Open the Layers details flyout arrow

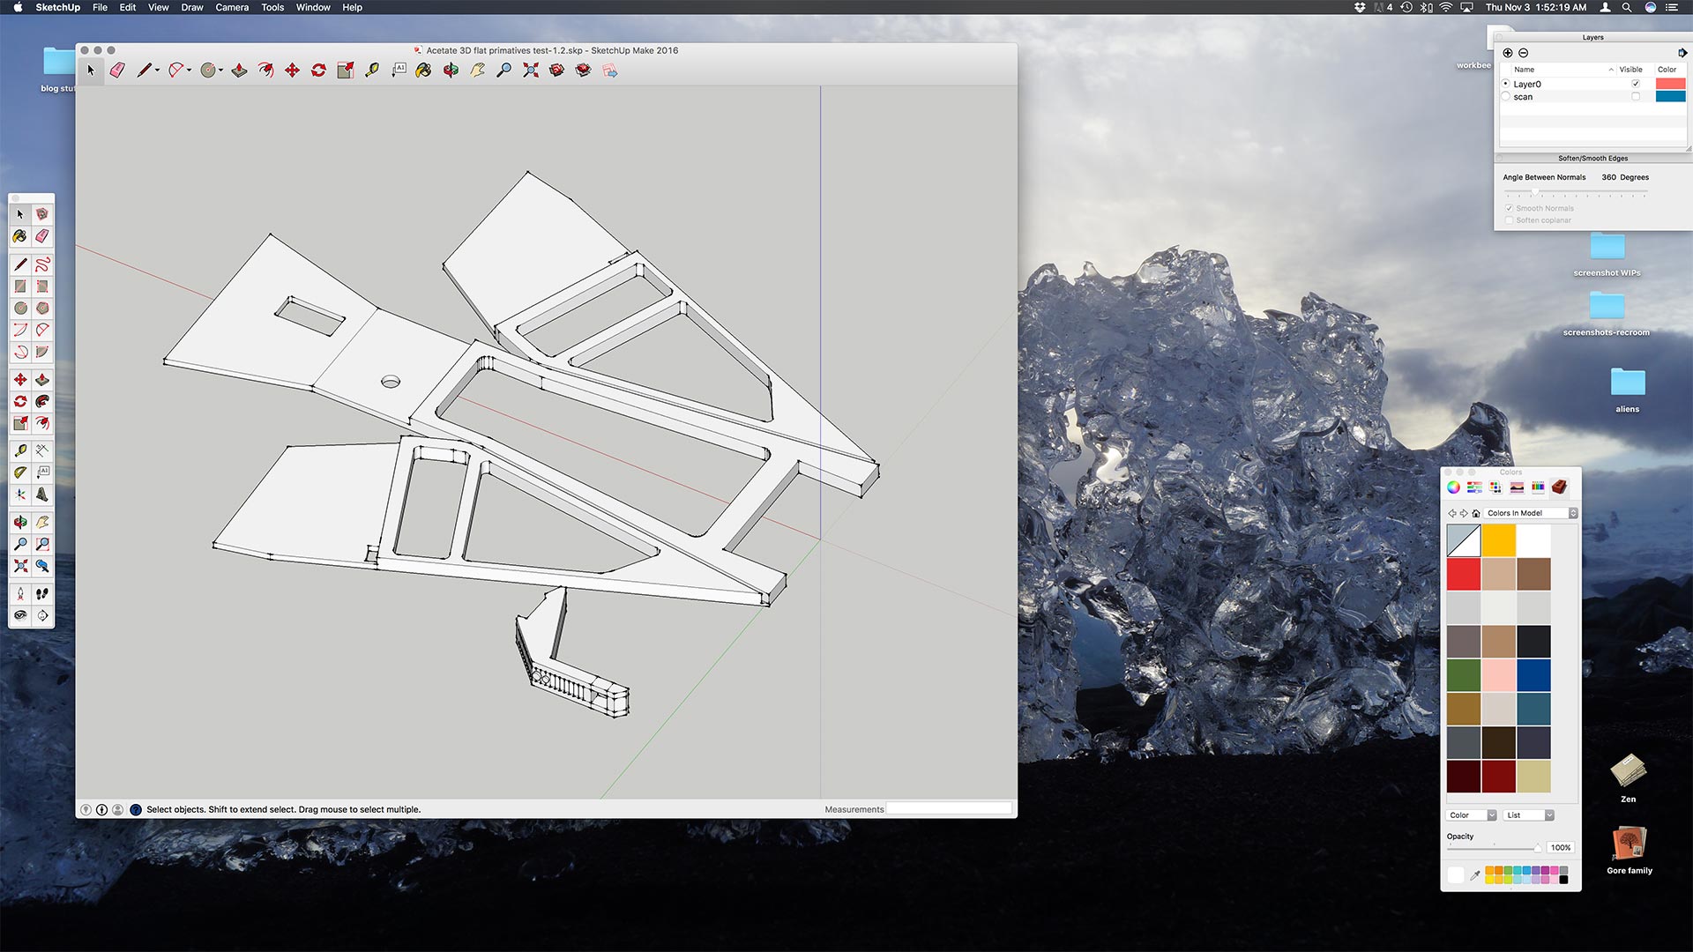pyautogui.click(x=1682, y=53)
